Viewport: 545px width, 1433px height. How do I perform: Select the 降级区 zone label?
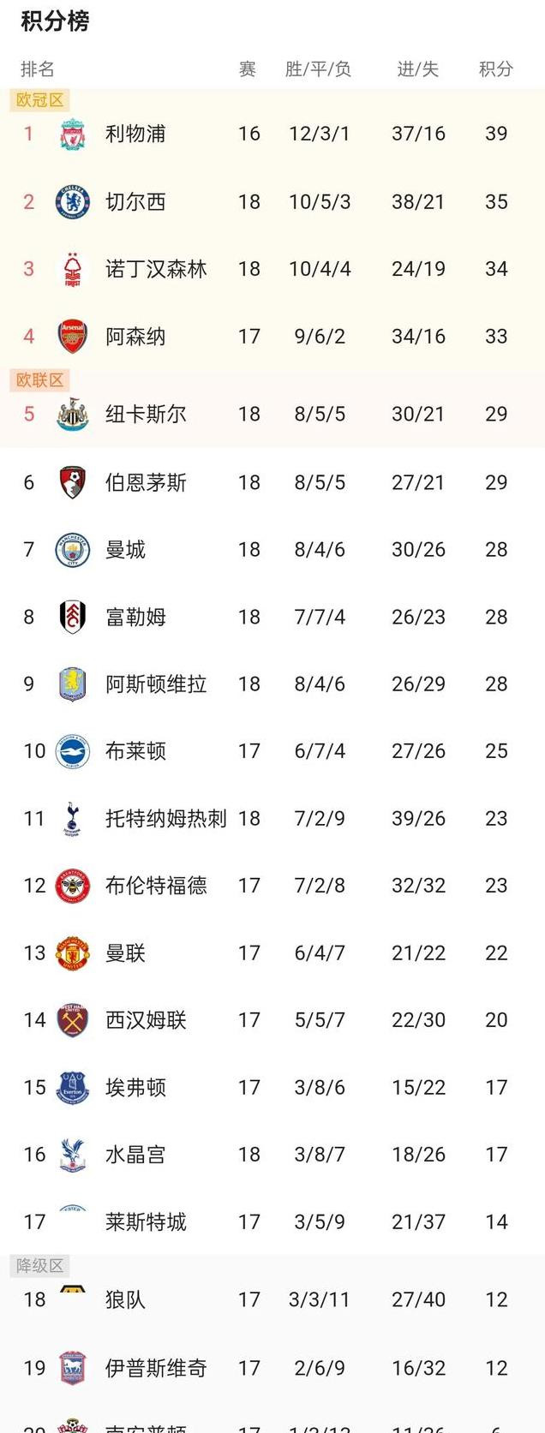pos(39,1266)
